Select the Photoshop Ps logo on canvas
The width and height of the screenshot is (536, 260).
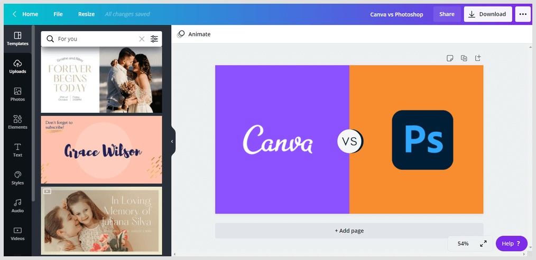point(422,140)
